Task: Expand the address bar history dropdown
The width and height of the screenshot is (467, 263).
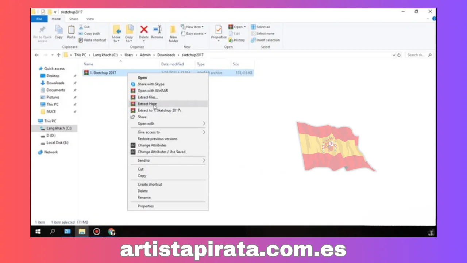Action: (394, 55)
